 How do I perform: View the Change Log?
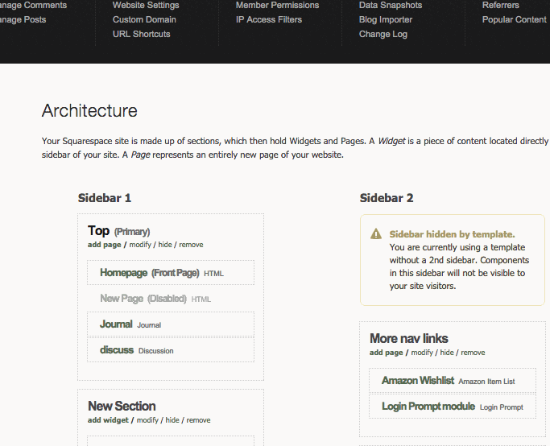[383, 34]
